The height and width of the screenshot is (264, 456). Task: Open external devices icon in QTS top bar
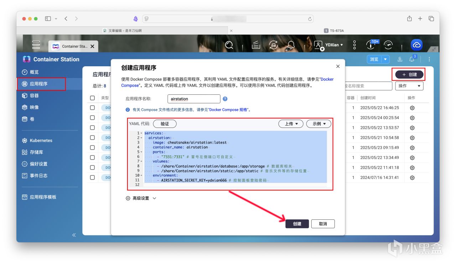point(273,45)
